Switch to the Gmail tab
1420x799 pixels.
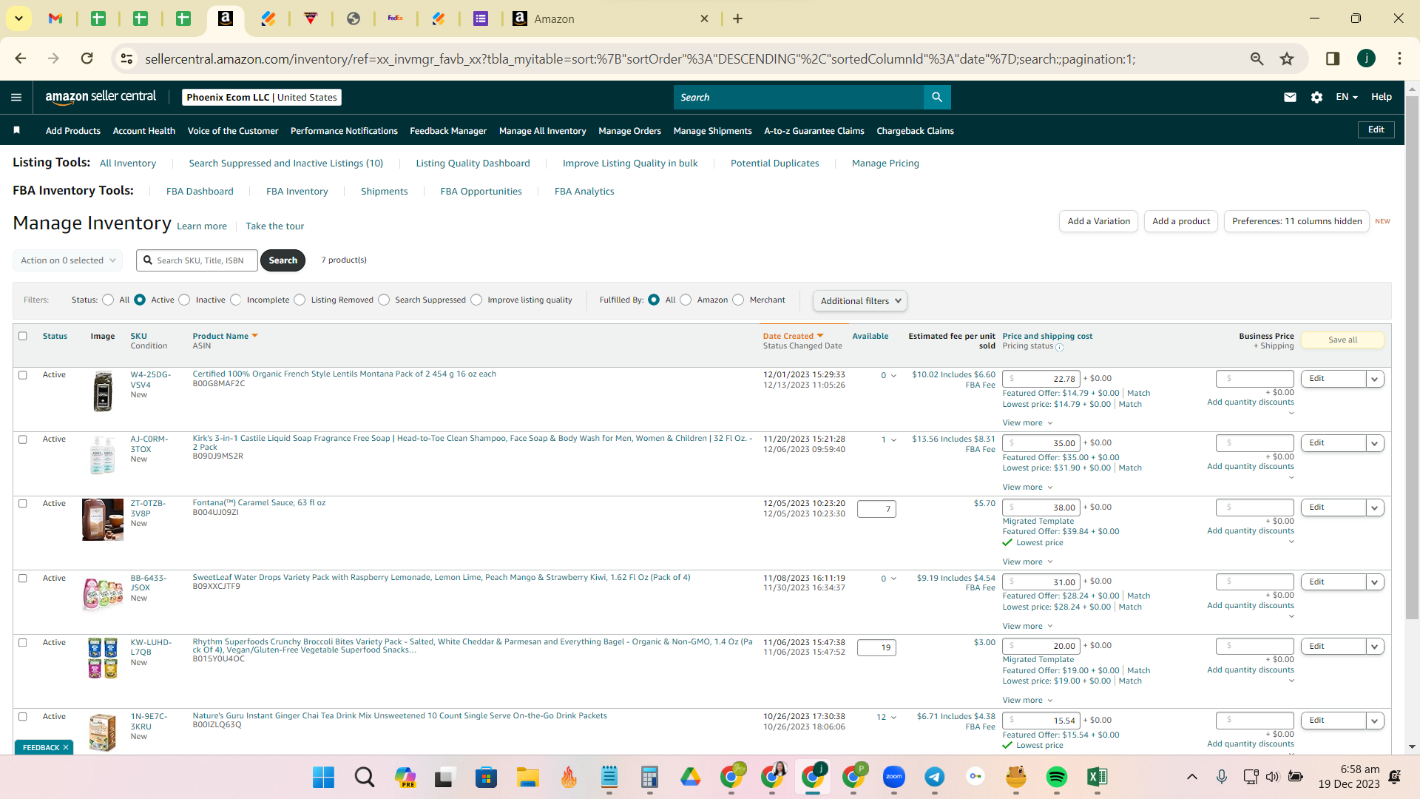coord(55,18)
